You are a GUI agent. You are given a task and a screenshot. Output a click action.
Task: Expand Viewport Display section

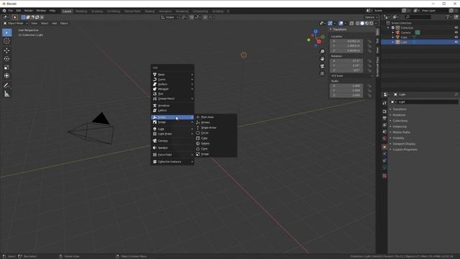click(x=404, y=144)
